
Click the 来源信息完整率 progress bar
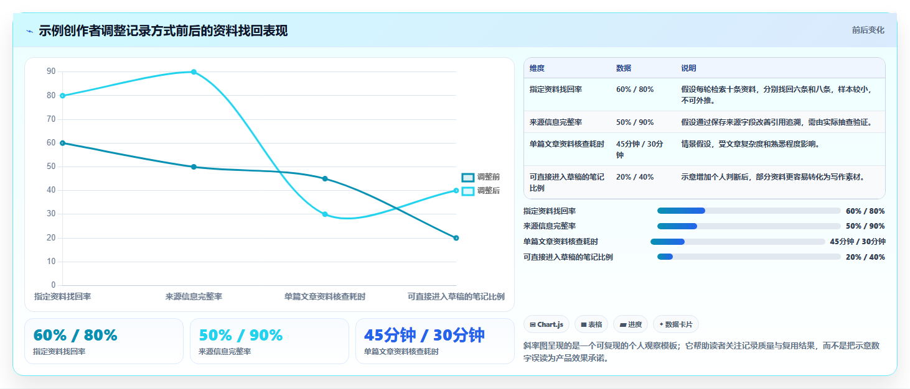click(x=749, y=226)
